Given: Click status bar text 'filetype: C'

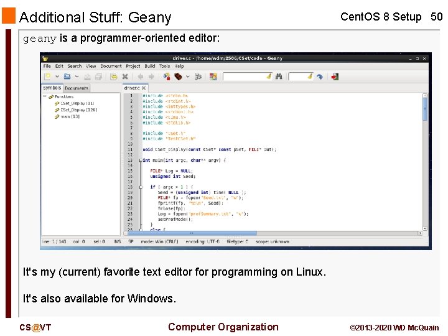Looking at the screenshot, I should pos(238,241).
